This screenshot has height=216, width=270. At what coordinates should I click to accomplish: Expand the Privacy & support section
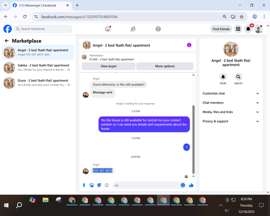pos(231,122)
